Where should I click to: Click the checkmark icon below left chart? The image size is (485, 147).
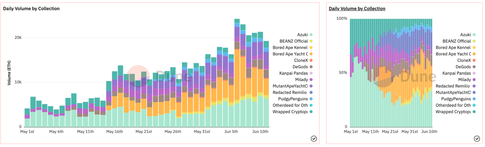click(314, 139)
